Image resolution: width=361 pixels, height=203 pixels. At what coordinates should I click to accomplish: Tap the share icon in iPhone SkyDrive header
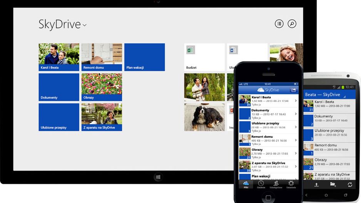coord(293,90)
